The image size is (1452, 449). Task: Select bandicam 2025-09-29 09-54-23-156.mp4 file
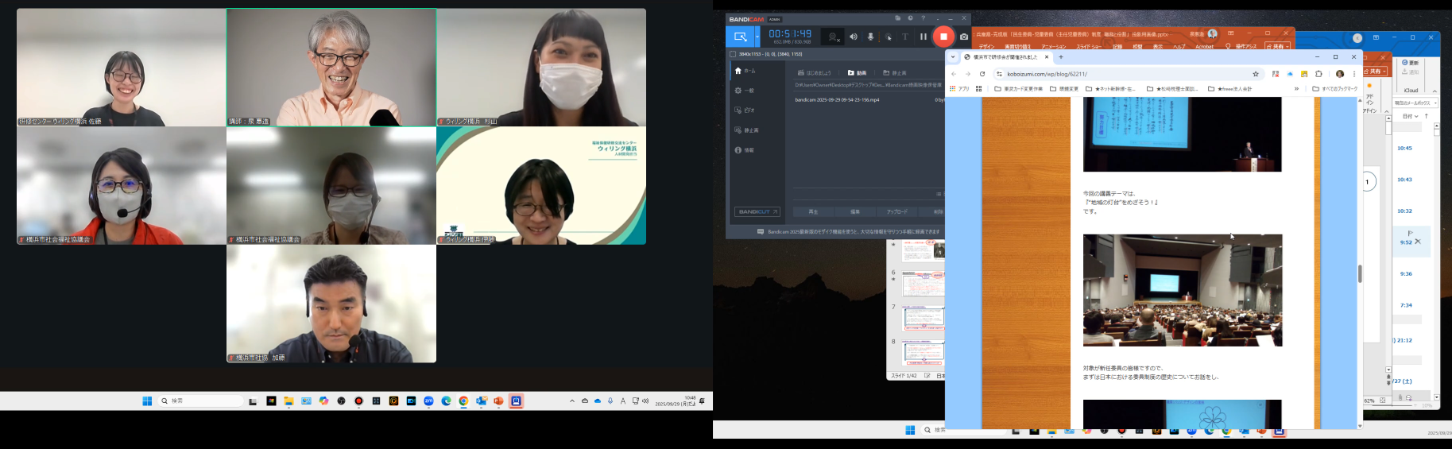(x=837, y=100)
